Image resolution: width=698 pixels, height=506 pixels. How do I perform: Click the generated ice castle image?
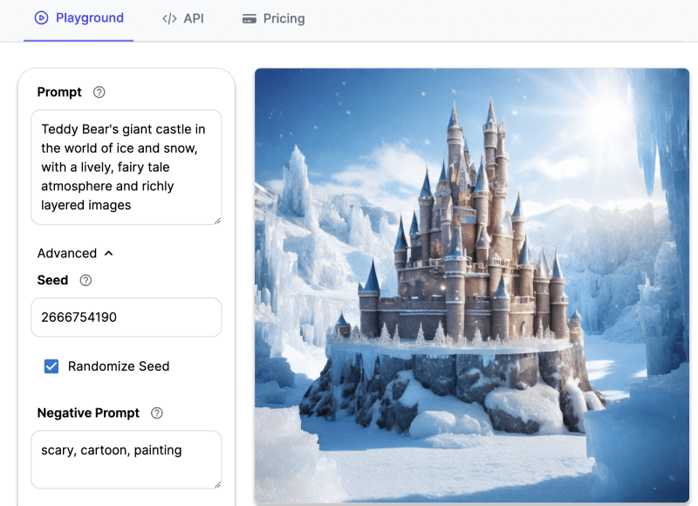point(471,286)
